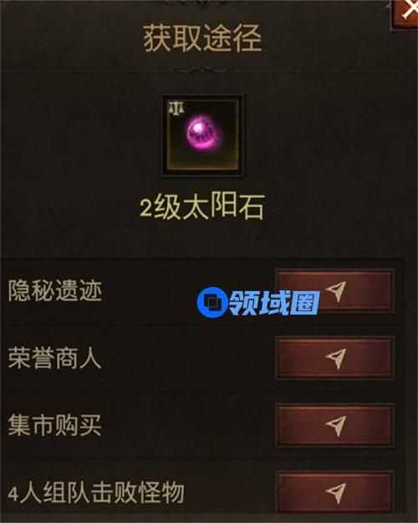The image size is (418, 523).
Task: Click the 2级太阳石 item name
Action: [202, 207]
